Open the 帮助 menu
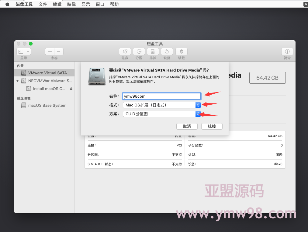308x232 pixels. 114,4
